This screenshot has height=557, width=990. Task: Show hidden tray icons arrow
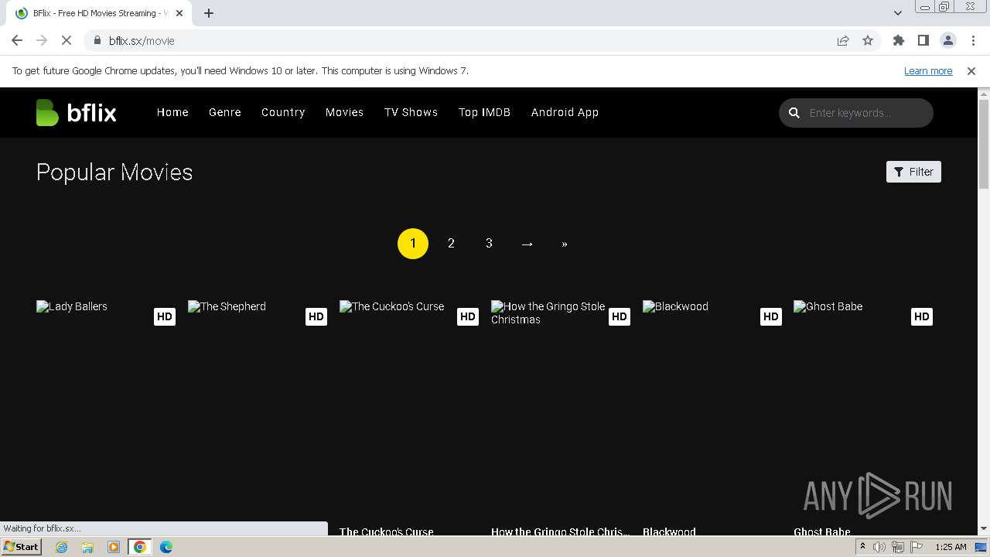click(862, 547)
